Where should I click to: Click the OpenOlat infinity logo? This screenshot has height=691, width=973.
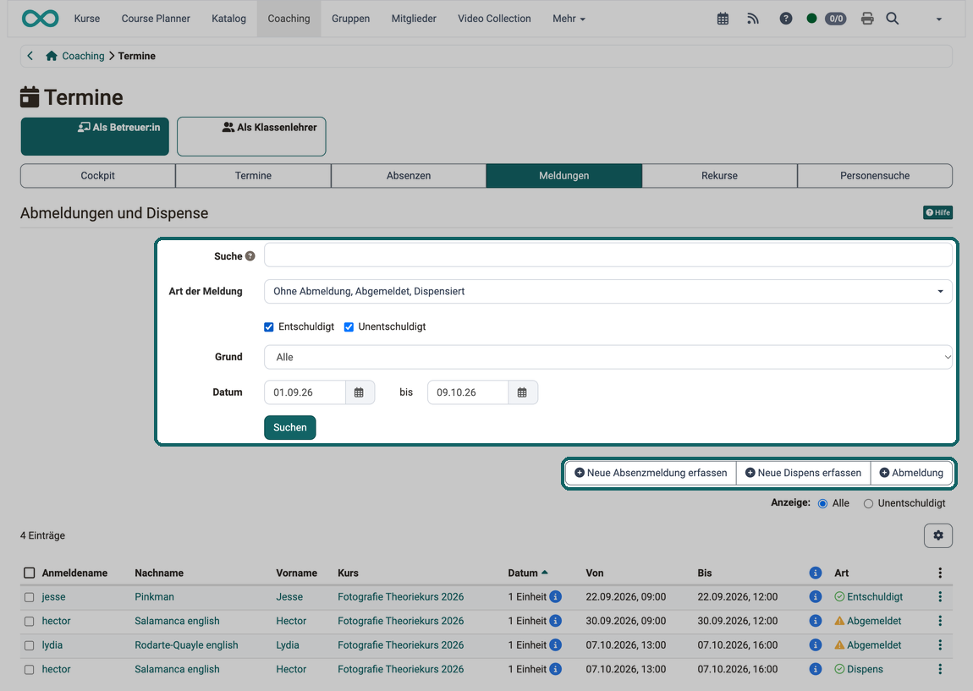[x=40, y=19]
